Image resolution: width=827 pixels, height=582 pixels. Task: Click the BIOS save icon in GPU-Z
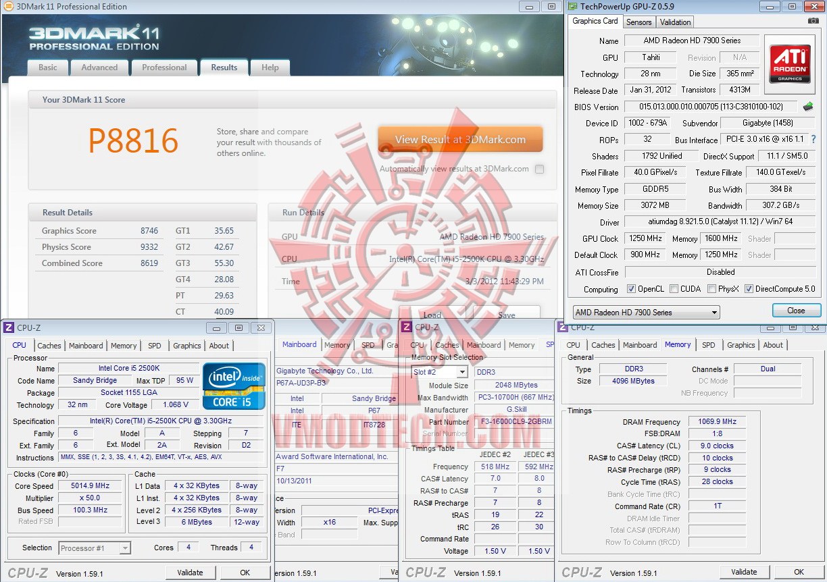pos(808,107)
